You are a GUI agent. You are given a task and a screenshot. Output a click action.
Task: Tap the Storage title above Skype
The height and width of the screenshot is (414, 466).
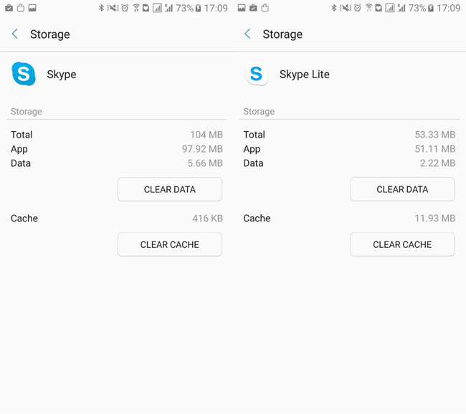[x=50, y=34]
